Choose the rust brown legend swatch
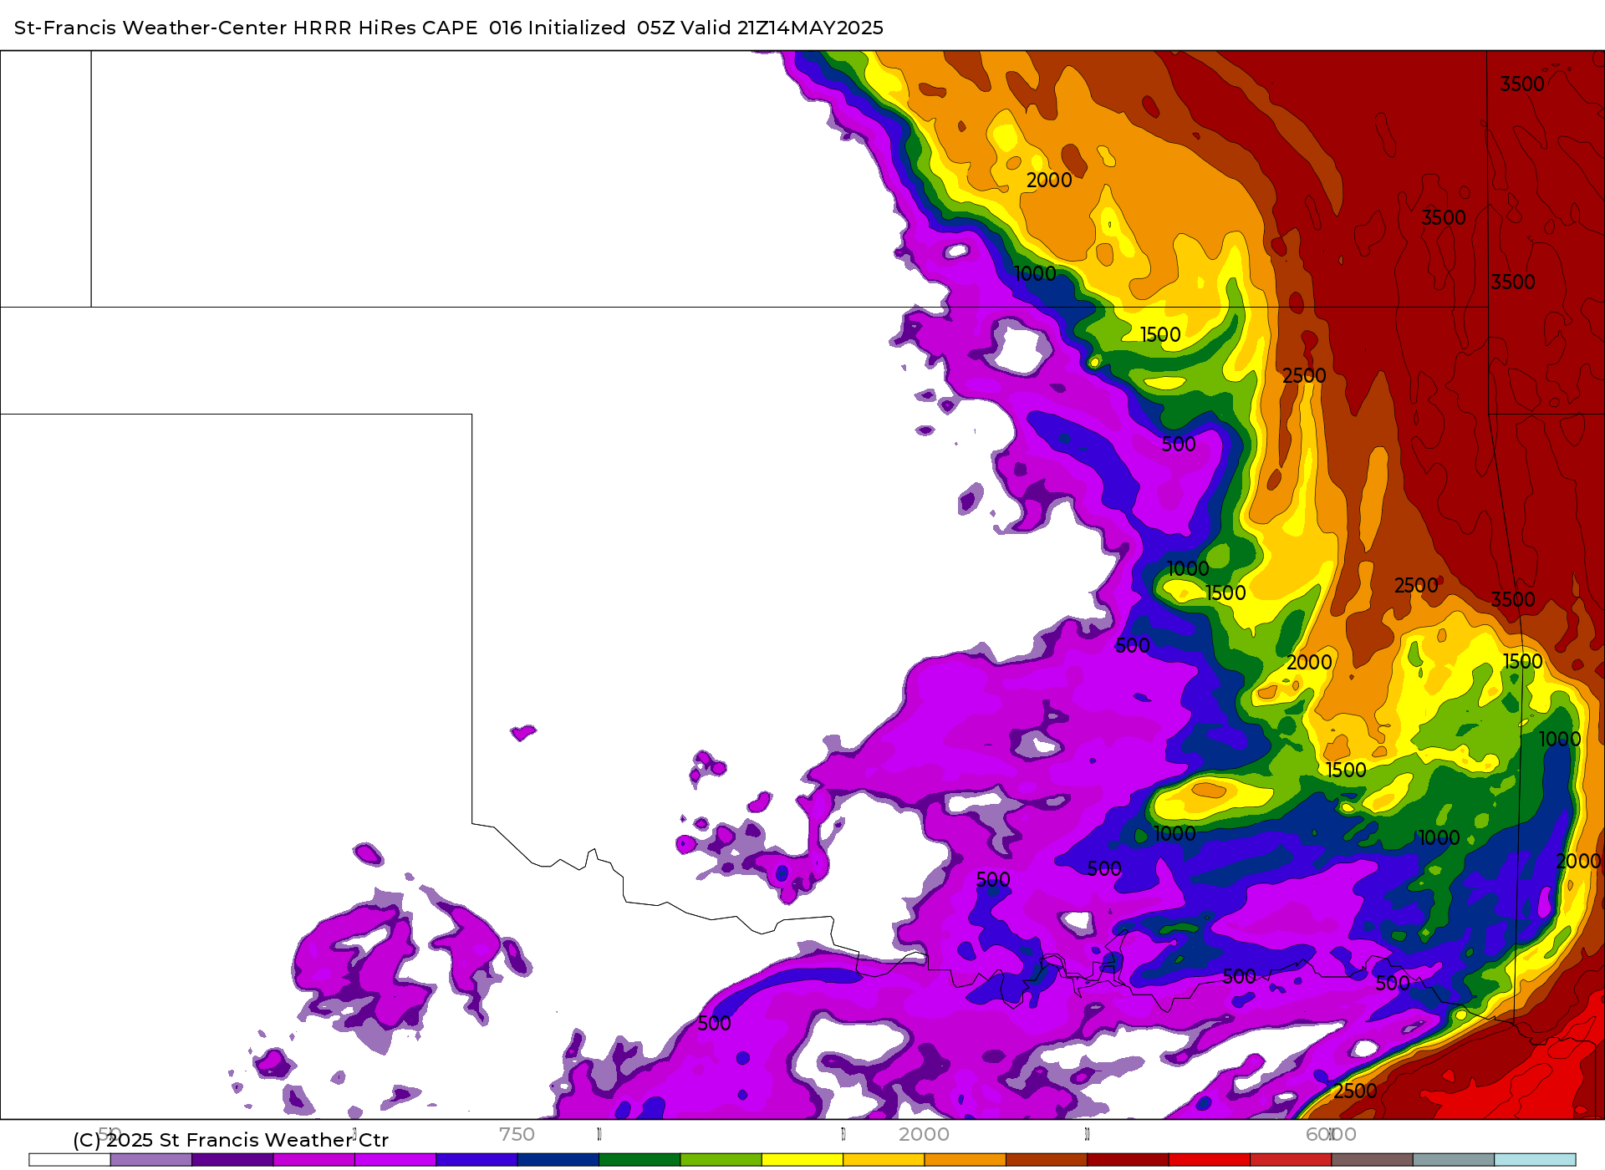1605x1170 pixels. click(1047, 1160)
